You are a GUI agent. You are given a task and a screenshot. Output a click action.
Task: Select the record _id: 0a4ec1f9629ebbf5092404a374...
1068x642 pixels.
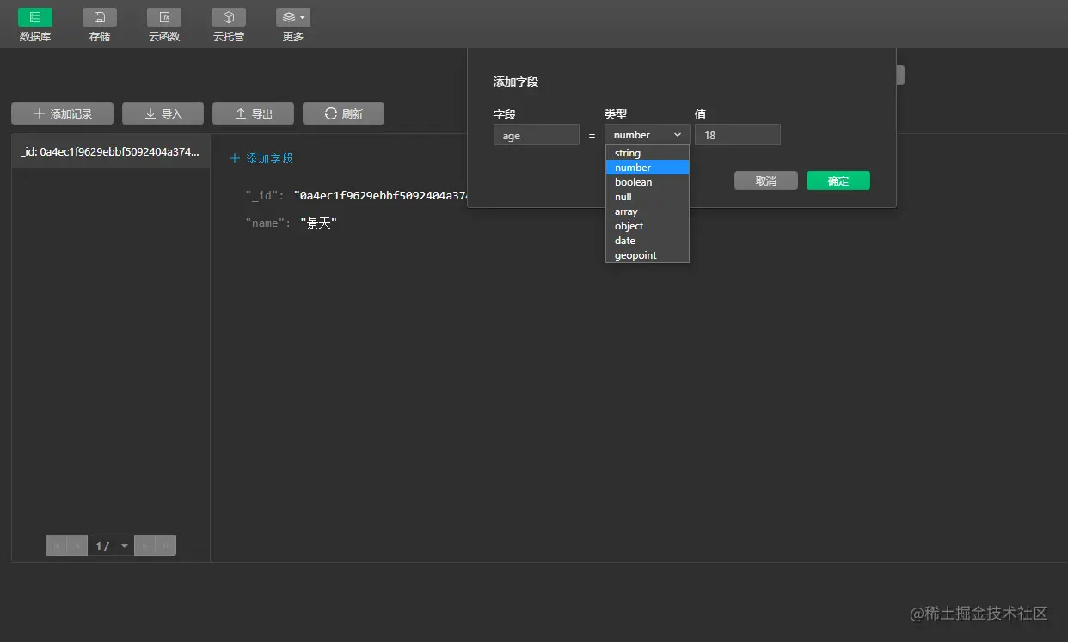point(111,151)
